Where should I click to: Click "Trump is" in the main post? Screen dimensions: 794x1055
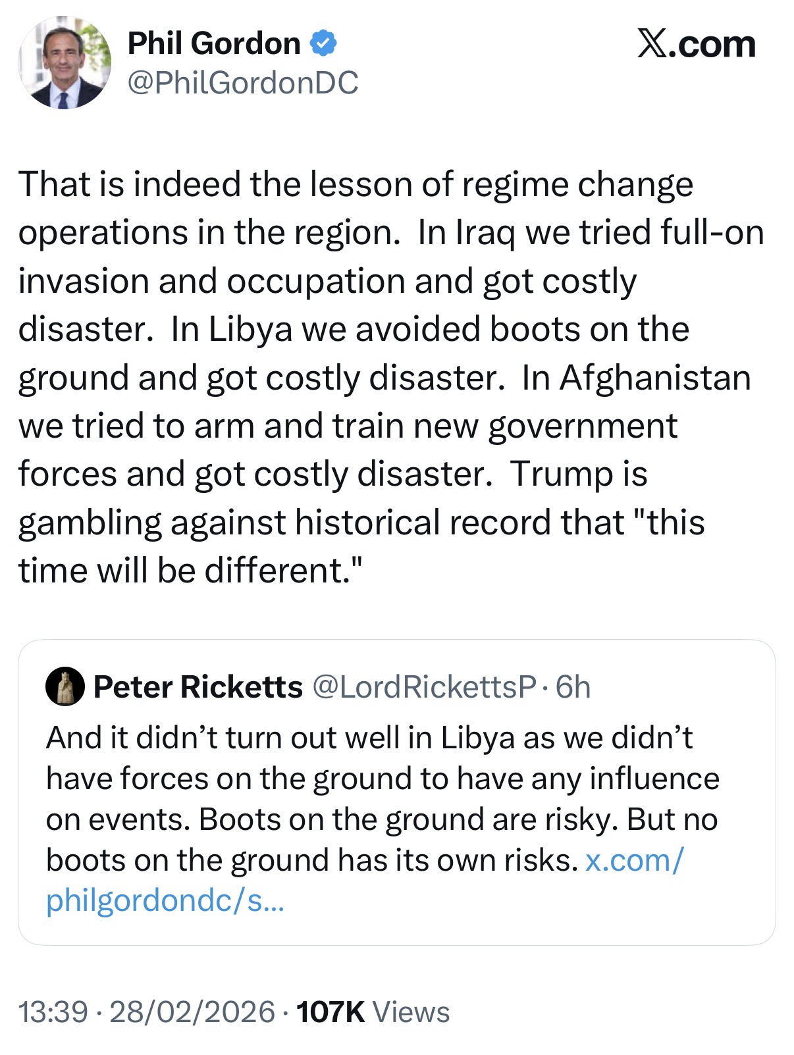coord(579,473)
